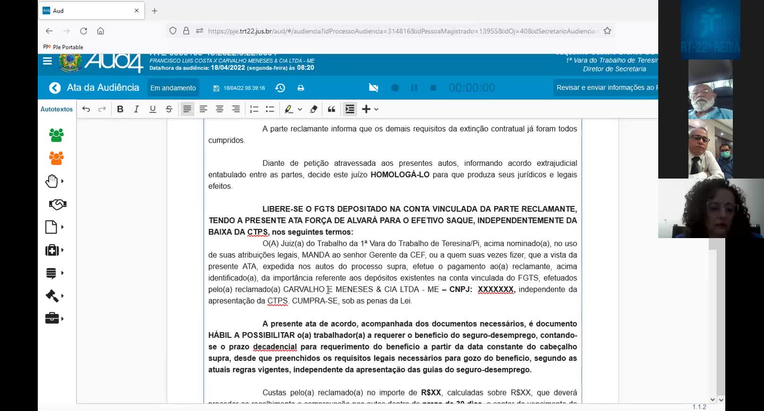This screenshot has height=411, width=764.
Task: Open highlight color dropdown arrow
Action: point(300,109)
